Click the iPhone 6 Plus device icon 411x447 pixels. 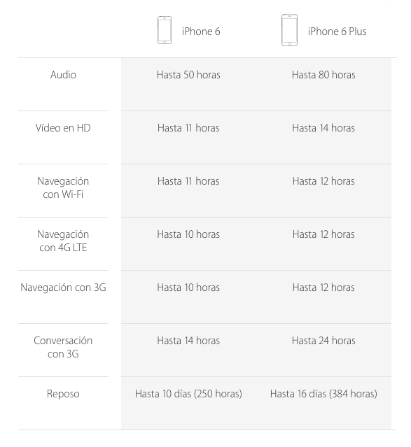289,30
